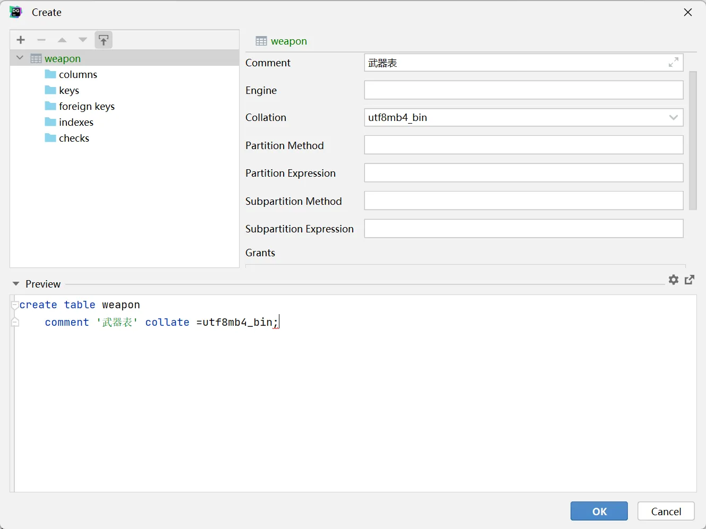706x529 pixels.
Task: Click the Remove (minus) toolbar icon
Action: 41,40
